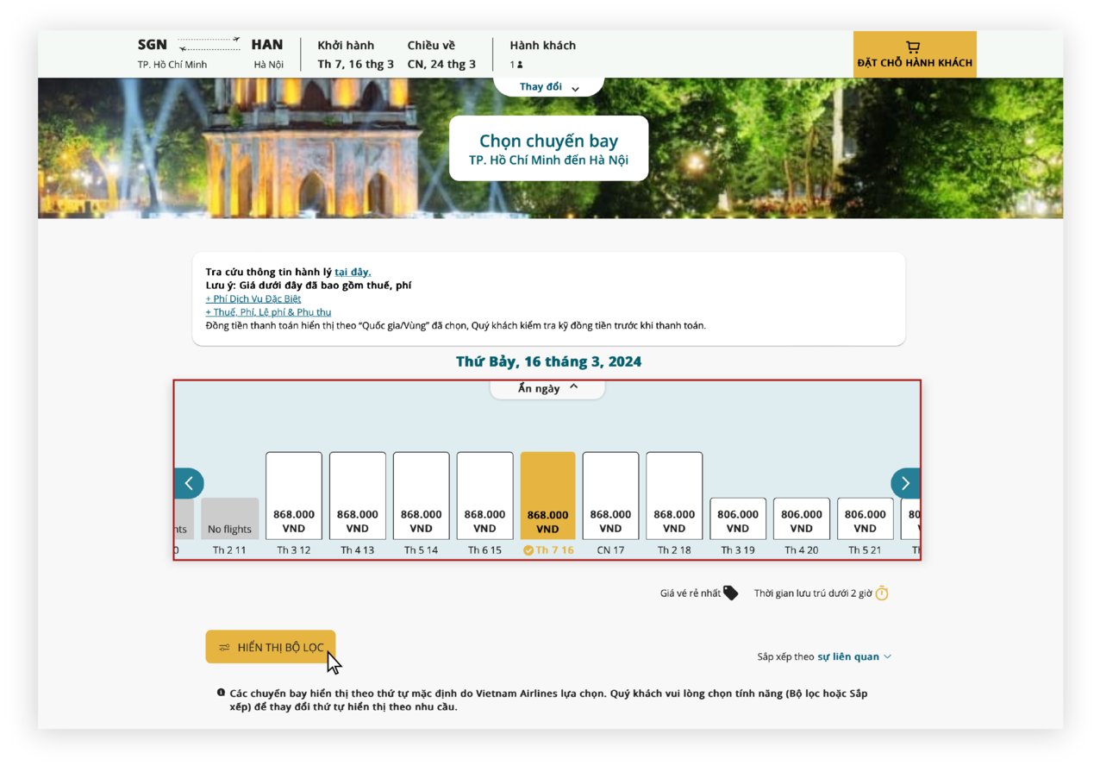Image resolution: width=1100 pixels, height=766 pixels.
Task: Expand the Thay đổi dropdown
Action: coord(548,86)
